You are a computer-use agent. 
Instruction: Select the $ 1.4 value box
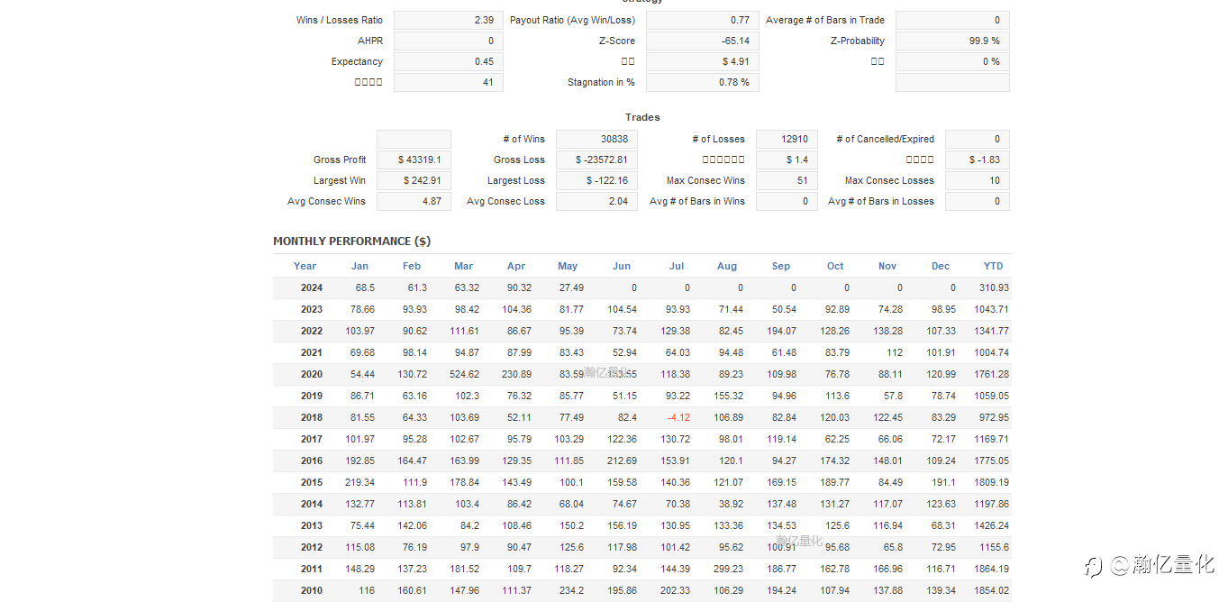coord(787,160)
